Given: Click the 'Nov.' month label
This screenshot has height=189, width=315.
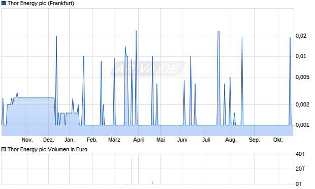Looking at the screenshot, I should 27,140.
